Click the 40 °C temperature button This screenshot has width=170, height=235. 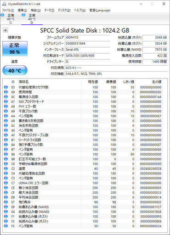click(15, 70)
